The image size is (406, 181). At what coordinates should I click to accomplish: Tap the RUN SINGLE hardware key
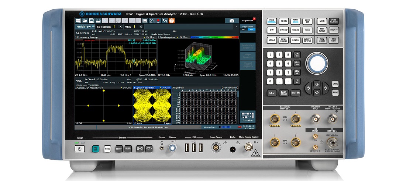pos(322,40)
